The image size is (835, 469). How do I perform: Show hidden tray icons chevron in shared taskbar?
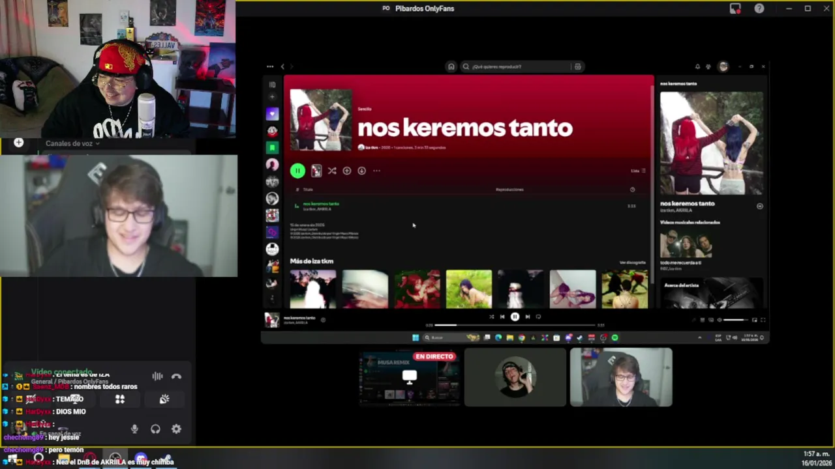(699, 337)
